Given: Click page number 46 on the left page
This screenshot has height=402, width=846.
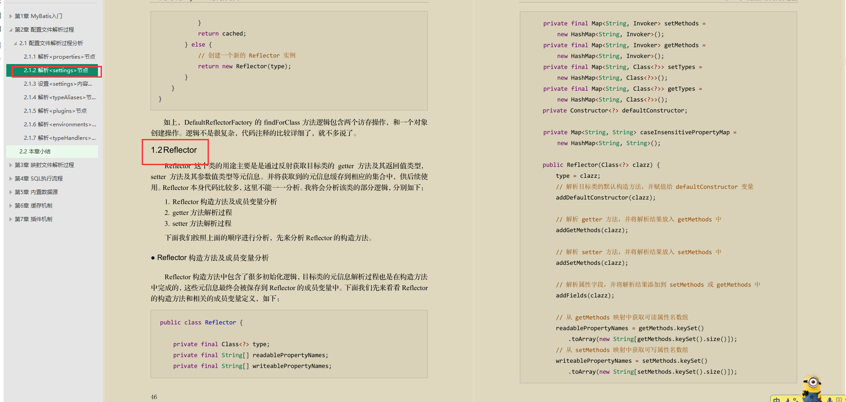Looking at the screenshot, I should pyautogui.click(x=154, y=397).
